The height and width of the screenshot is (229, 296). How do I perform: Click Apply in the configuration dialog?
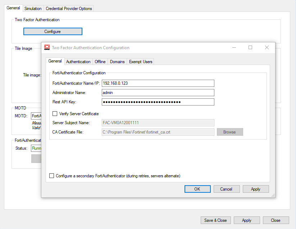click(256, 189)
